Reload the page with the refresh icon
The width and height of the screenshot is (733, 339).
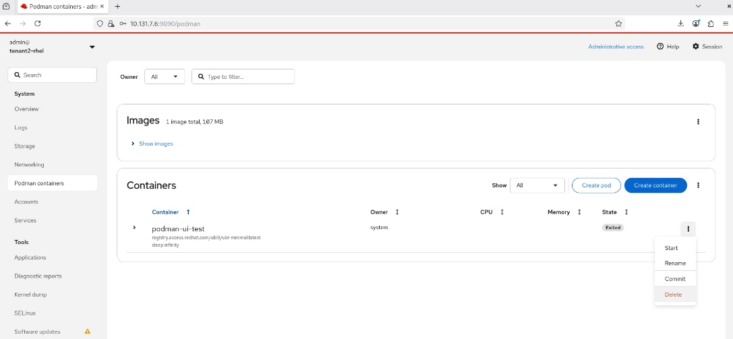click(38, 24)
